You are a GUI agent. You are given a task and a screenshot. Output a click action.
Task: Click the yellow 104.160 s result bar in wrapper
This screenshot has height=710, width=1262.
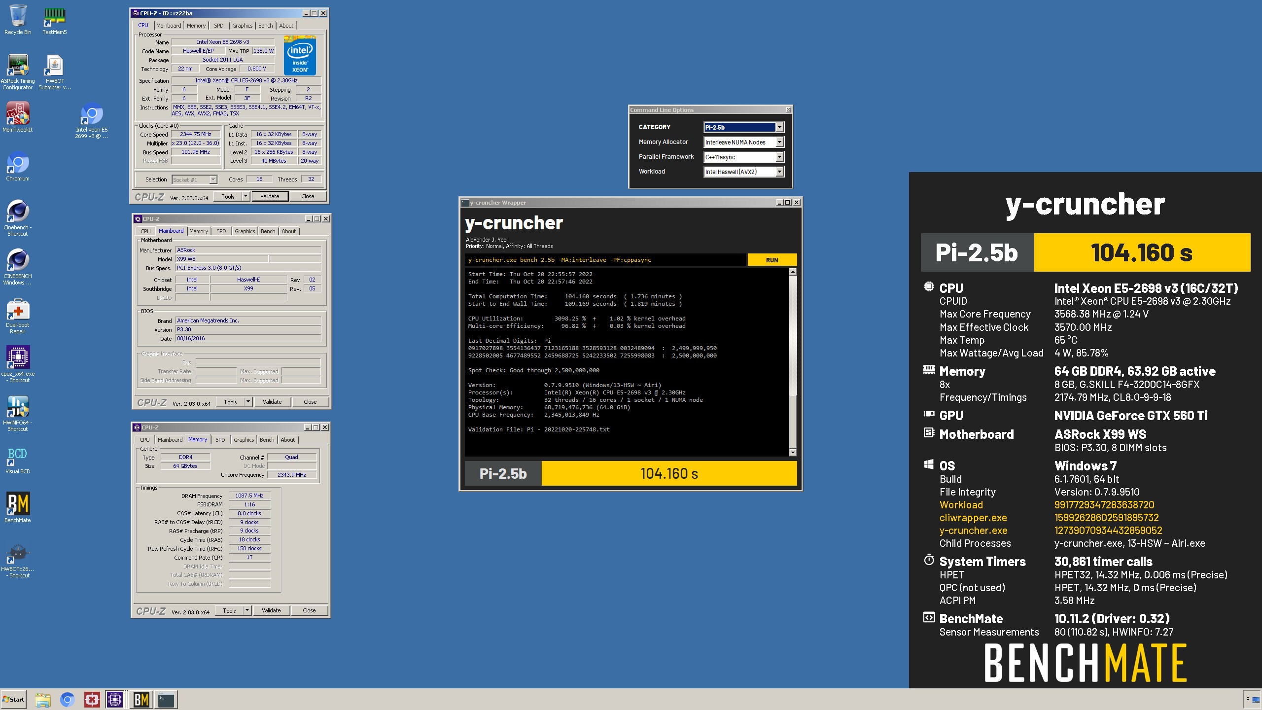[x=669, y=473]
